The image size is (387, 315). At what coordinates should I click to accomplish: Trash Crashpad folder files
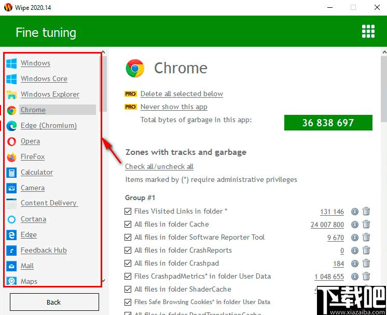coord(366,263)
